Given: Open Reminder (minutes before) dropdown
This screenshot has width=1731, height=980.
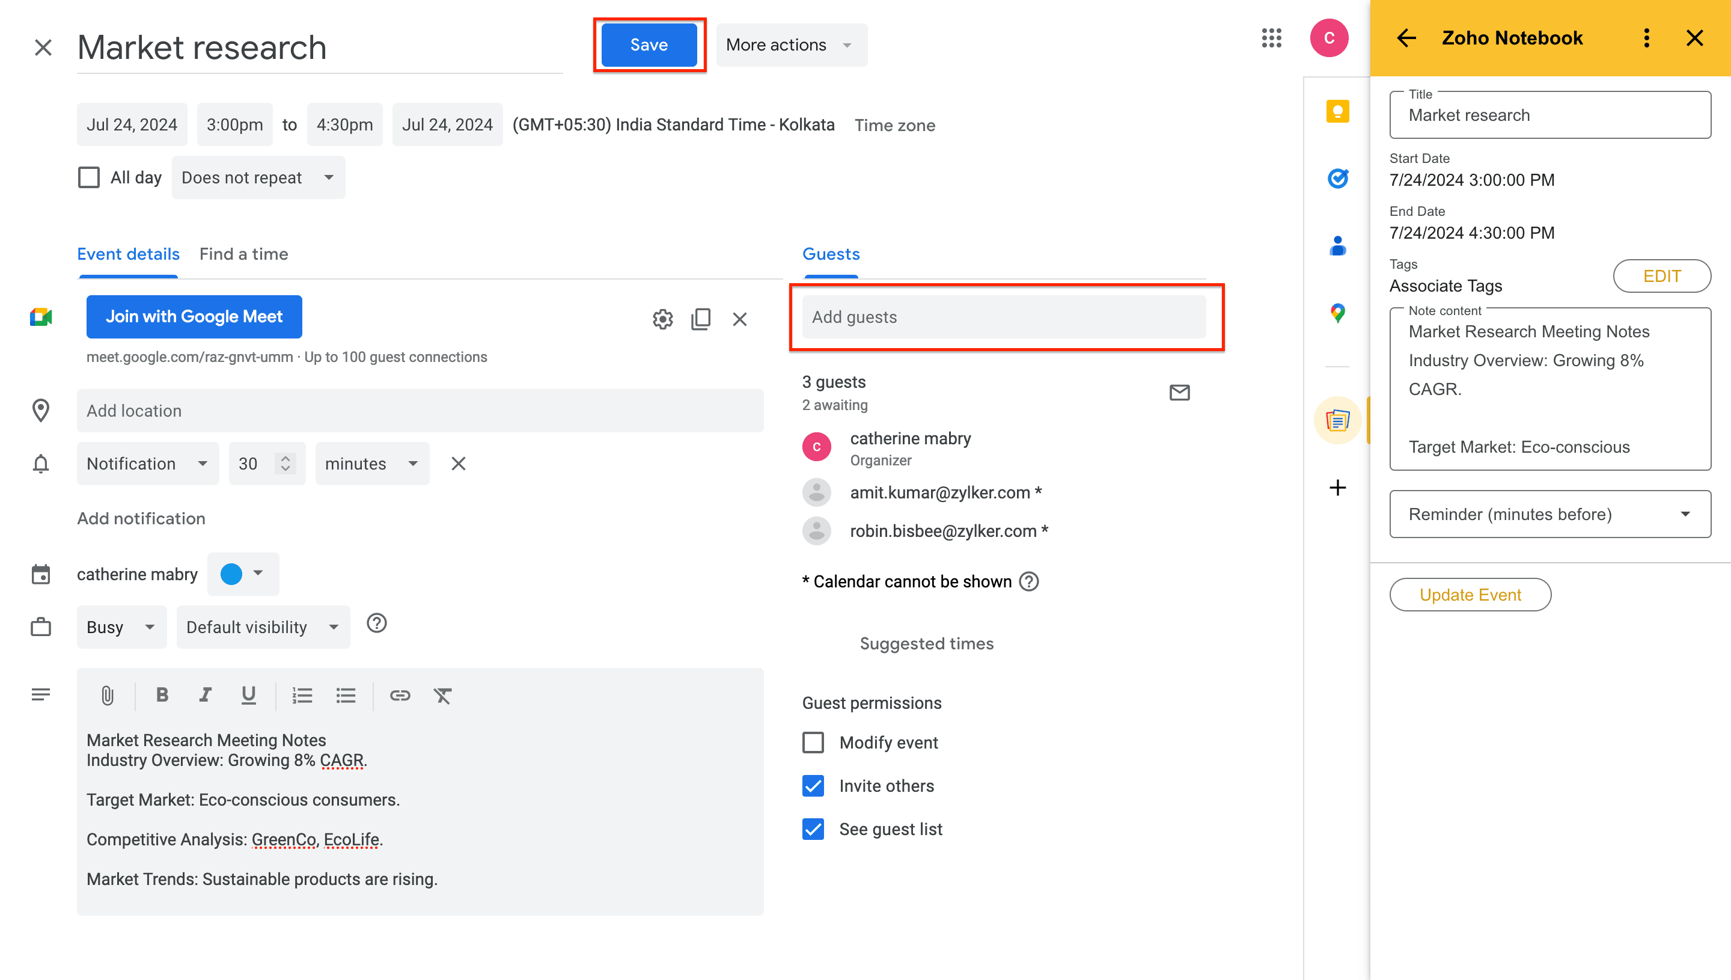Looking at the screenshot, I should (1549, 514).
